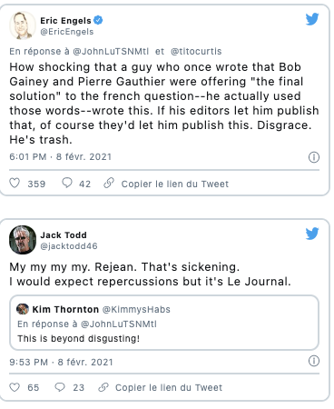Click 'Copier le lien du Tweet' under Engels tweet
The height and width of the screenshot is (409, 334).
coord(175,184)
